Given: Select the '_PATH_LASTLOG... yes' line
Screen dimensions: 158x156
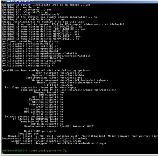Looking at the screenshot, I should pyautogui.click(x=43, y=29).
